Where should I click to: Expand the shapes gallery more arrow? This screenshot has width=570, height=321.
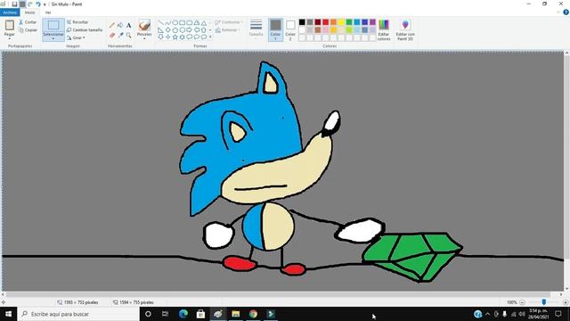point(210,37)
